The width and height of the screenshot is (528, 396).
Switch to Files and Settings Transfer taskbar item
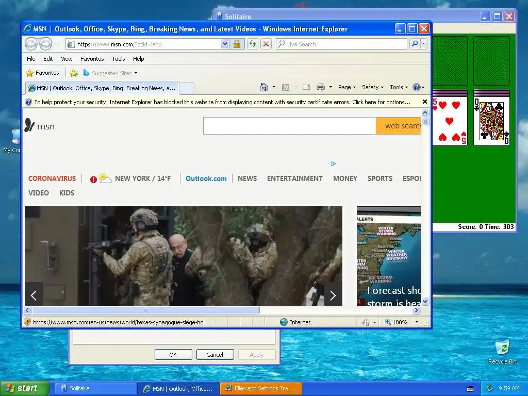tap(260, 388)
